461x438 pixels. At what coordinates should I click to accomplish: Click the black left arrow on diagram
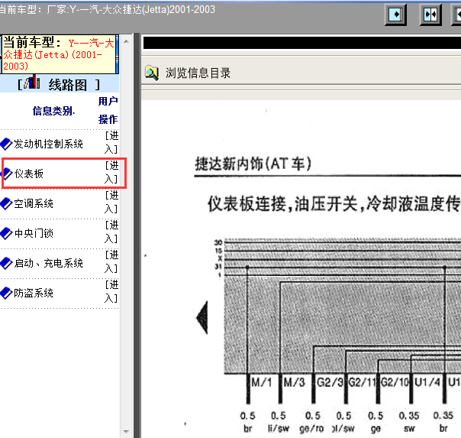pos(202,318)
